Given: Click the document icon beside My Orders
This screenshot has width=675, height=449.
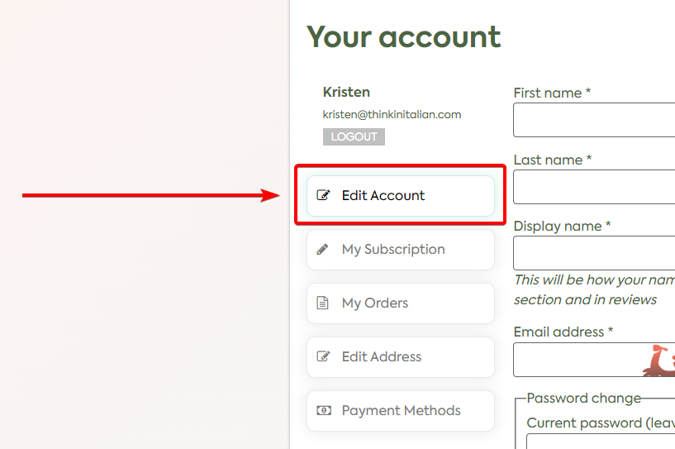Looking at the screenshot, I should pyautogui.click(x=323, y=303).
